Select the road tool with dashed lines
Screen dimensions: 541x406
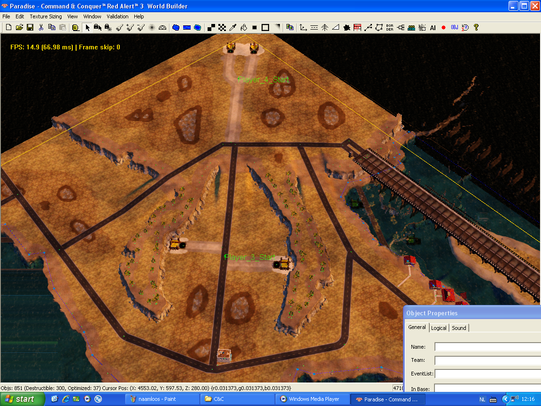pos(314,27)
